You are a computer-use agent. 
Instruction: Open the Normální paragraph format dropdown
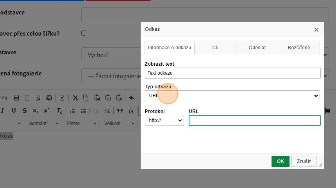(43, 124)
